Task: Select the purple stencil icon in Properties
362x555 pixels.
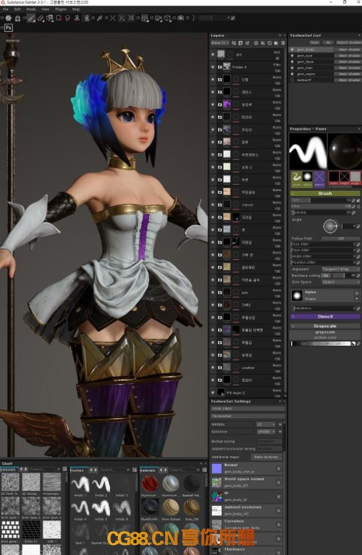Action: click(x=319, y=178)
